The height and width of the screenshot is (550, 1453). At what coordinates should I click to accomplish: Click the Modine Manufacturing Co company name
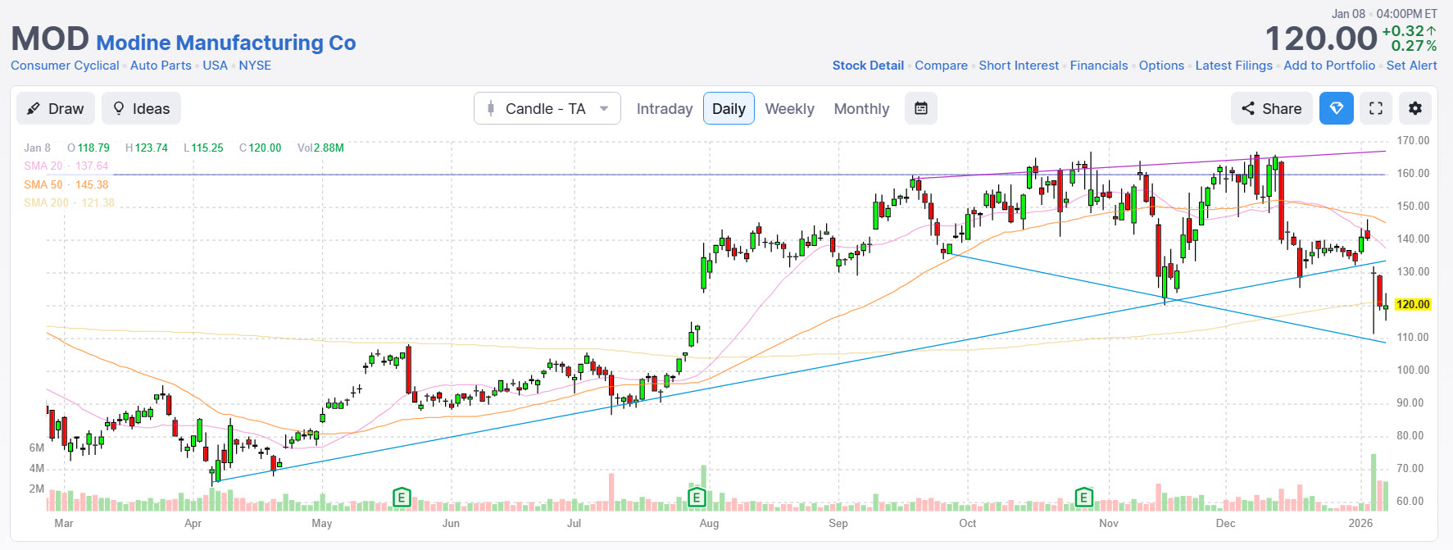[x=226, y=43]
